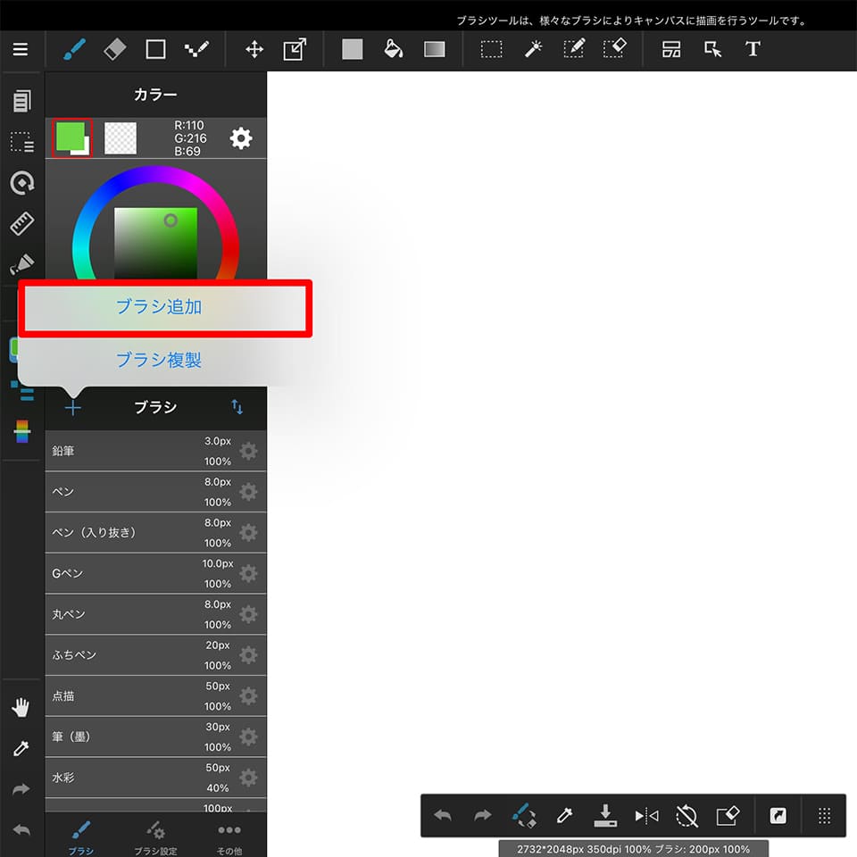This screenshot has height=857, width=857.
Task: Open color panel gear settings
Action: click(x=241, y=138)
